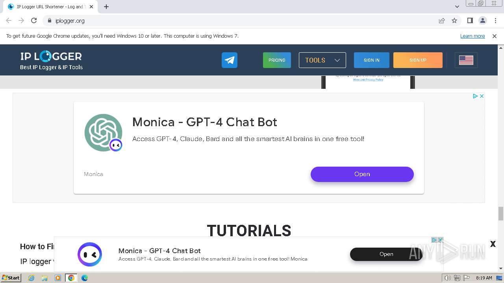Click the TUTORIALS heading
Image resolution: width=504 pixels, height=283 pixels.
pyautogui.click(x=249, y=231)
